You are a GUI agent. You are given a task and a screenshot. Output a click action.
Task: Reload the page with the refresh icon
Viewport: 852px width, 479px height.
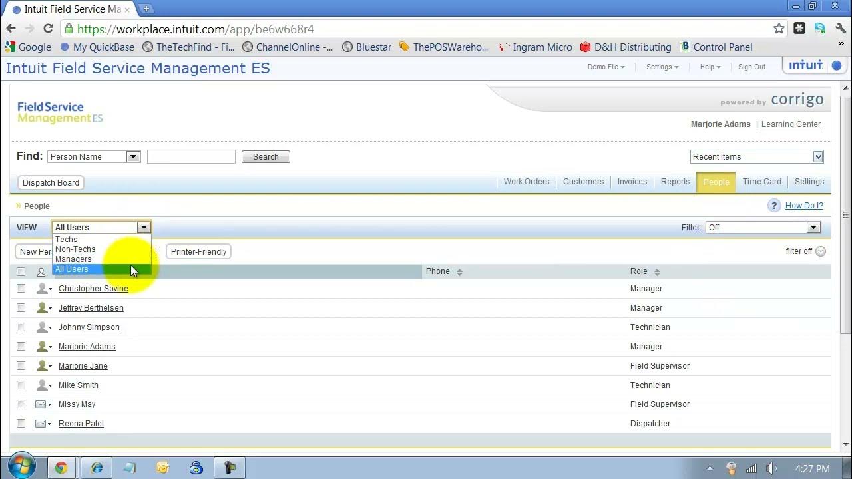(x=48, y=29)
